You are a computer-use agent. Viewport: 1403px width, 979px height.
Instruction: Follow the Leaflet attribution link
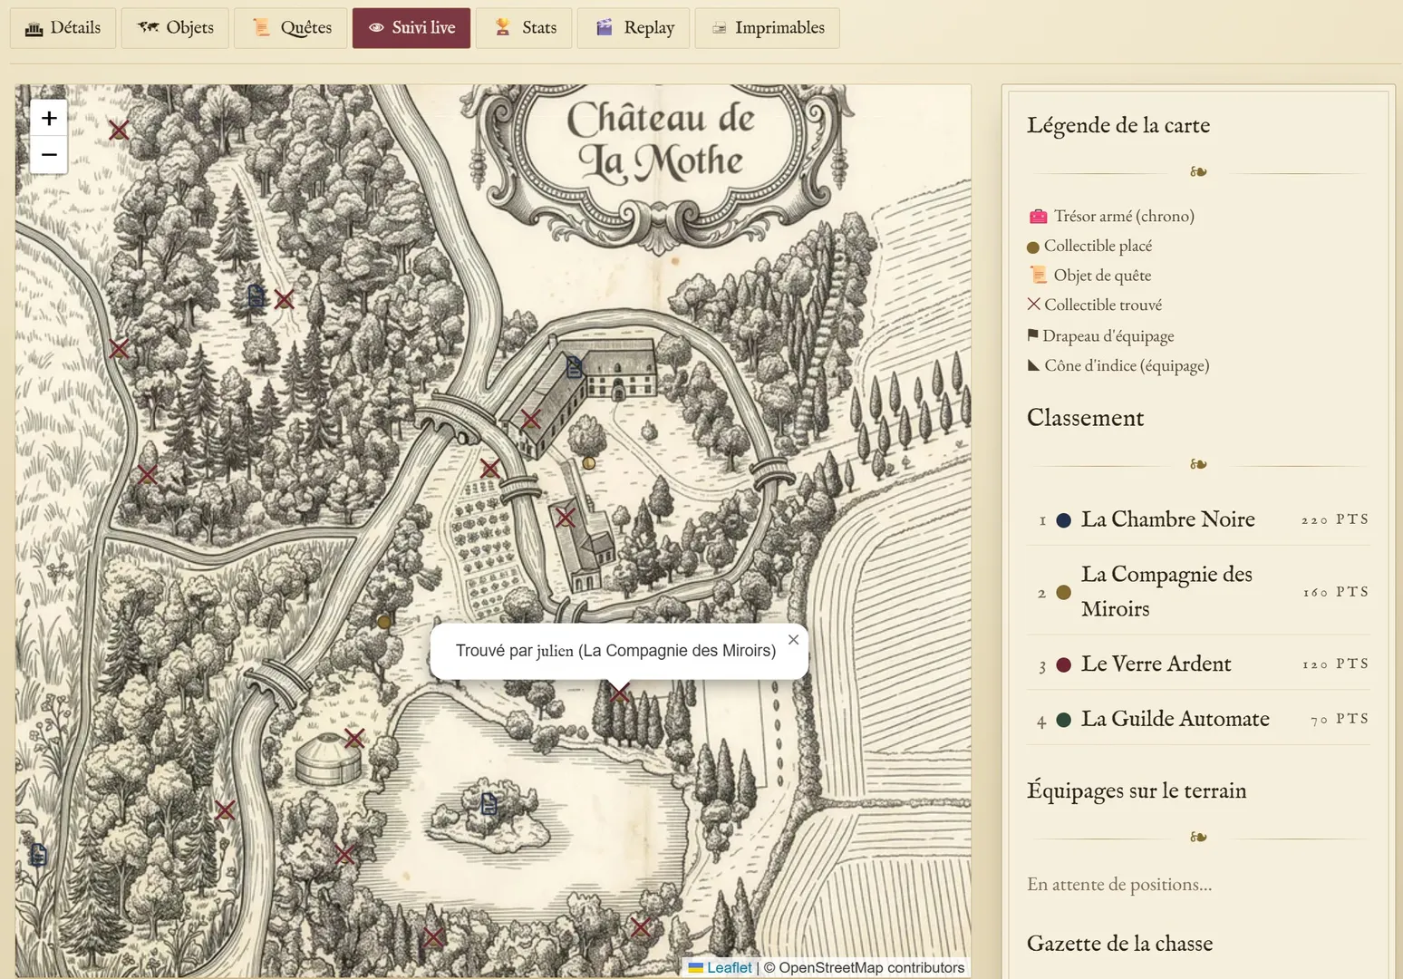click(x=721, y=967)
